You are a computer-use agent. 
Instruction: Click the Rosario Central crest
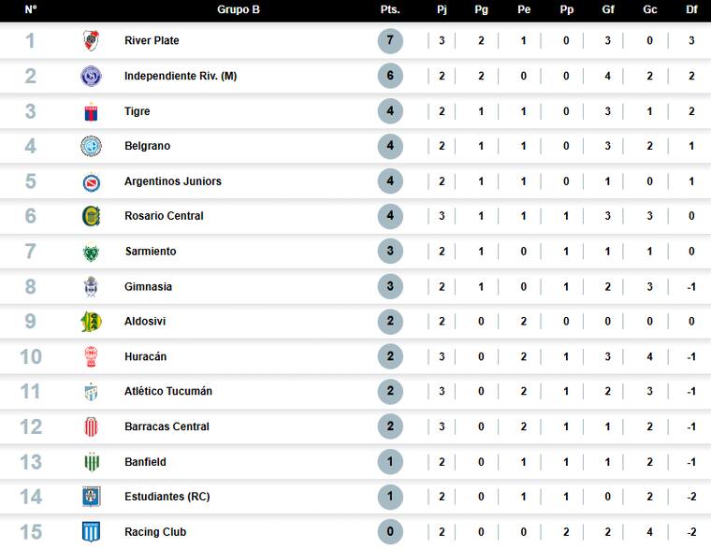tap(91, 216)
